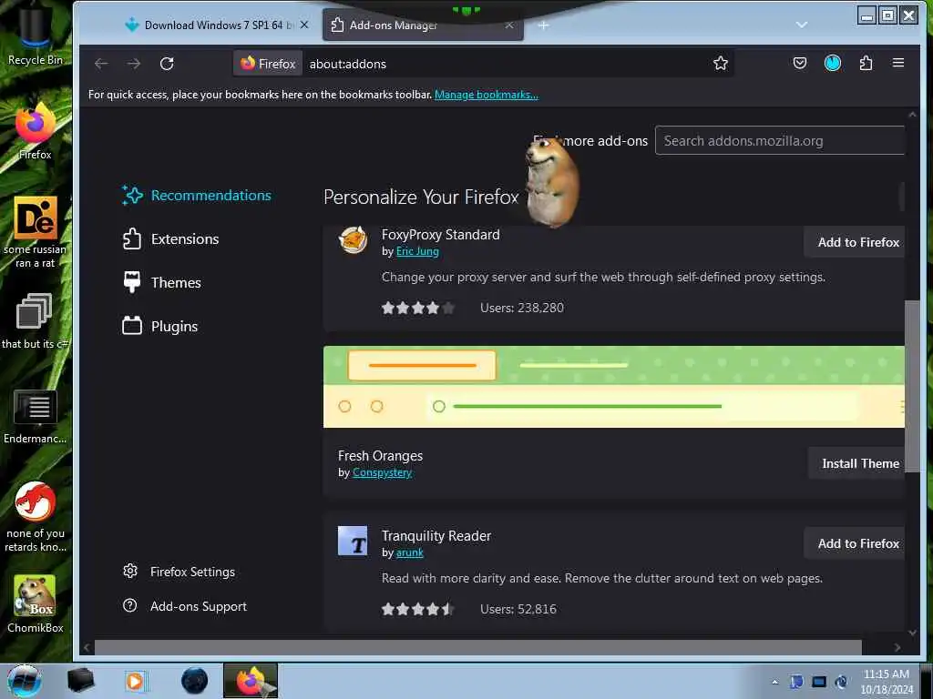Click the vertical scrollbar thumb
The image size is (933, 699).
911,386
